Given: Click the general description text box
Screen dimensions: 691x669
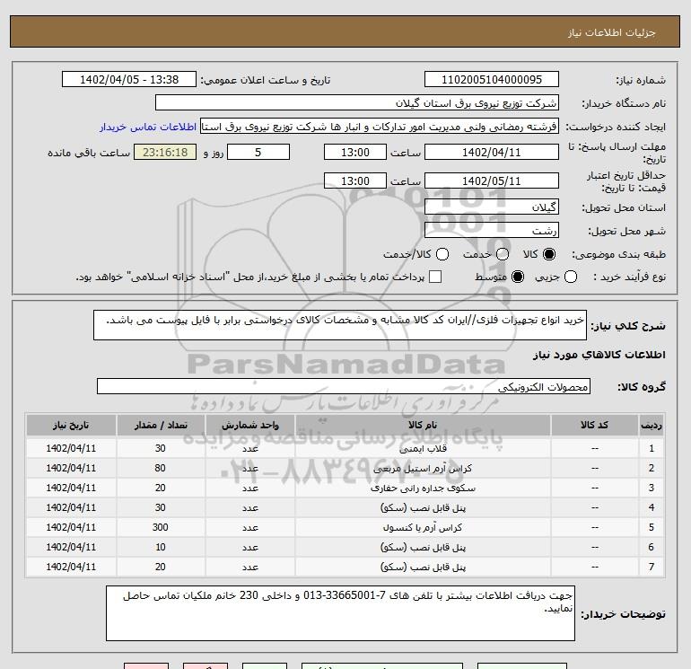Looking at the screenshot, I should click(340, 325).
